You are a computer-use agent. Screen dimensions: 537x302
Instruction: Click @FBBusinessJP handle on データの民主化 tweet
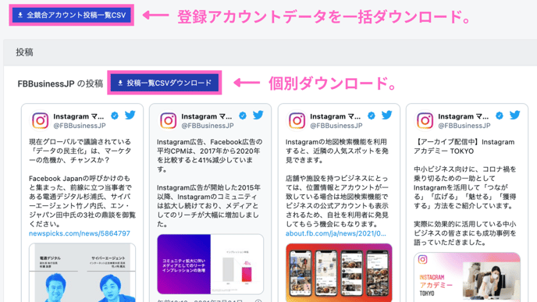[80, 126]
